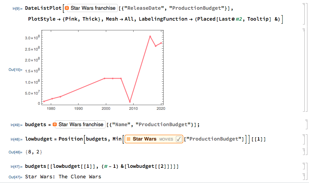Screen dimensions: 309x183
Task: Click the Tooltip word in Placed expression
Action: 258,19
